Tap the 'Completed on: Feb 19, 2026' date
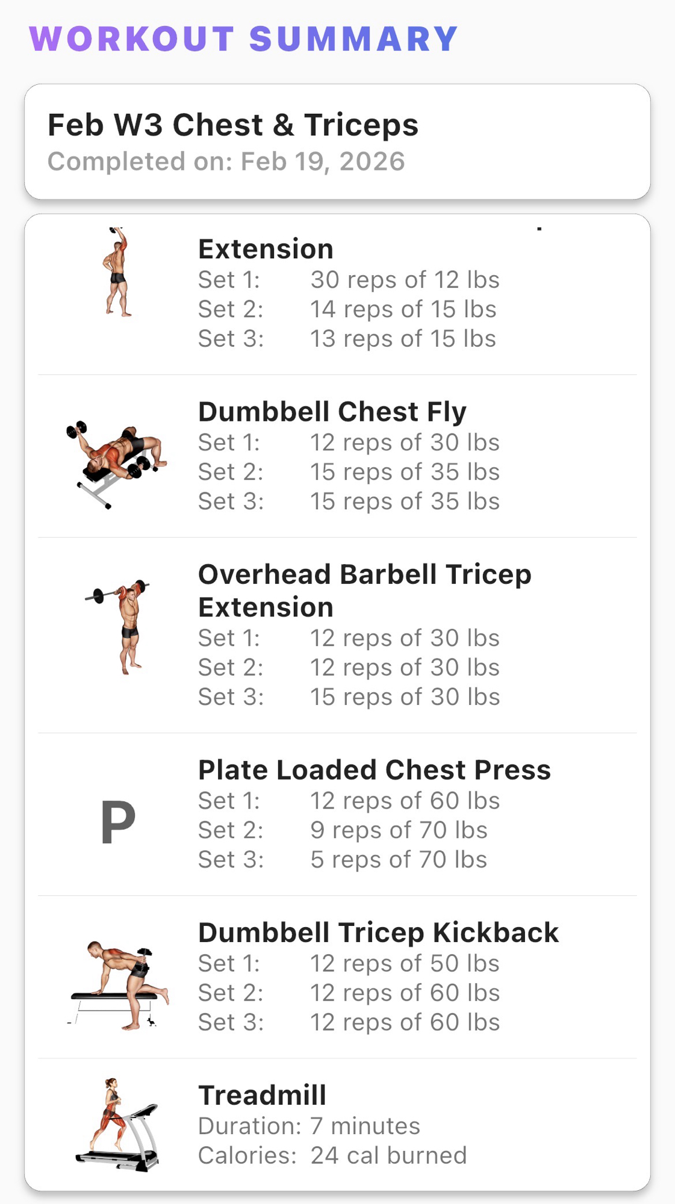 pyautogui.click(x=226, y=161)
